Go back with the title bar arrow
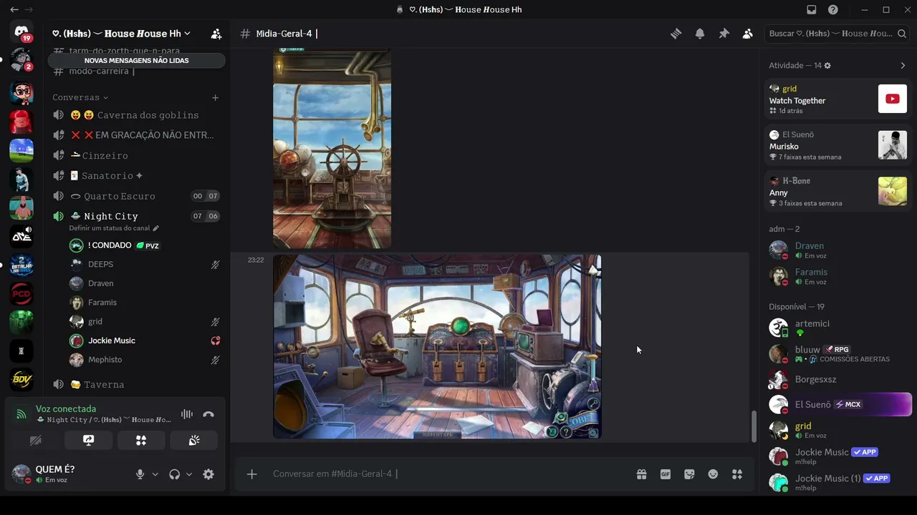 pyautogui.click(x=14, y=10)
